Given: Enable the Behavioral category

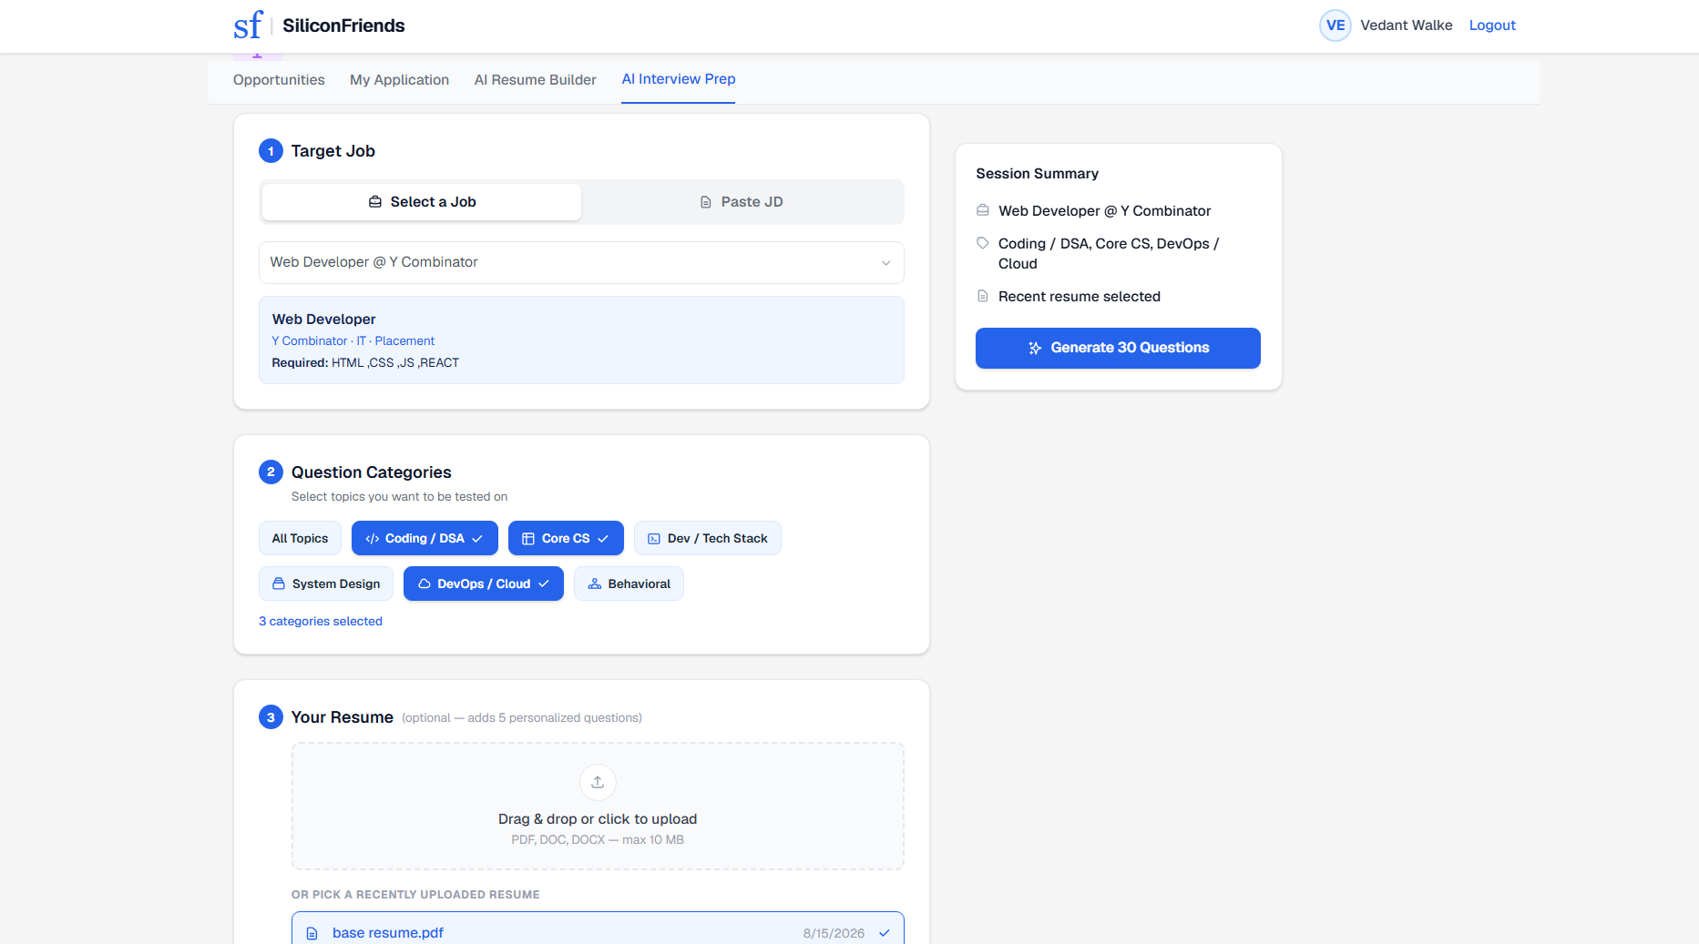Looking at the screenshot, I should [x=629, y=584].
